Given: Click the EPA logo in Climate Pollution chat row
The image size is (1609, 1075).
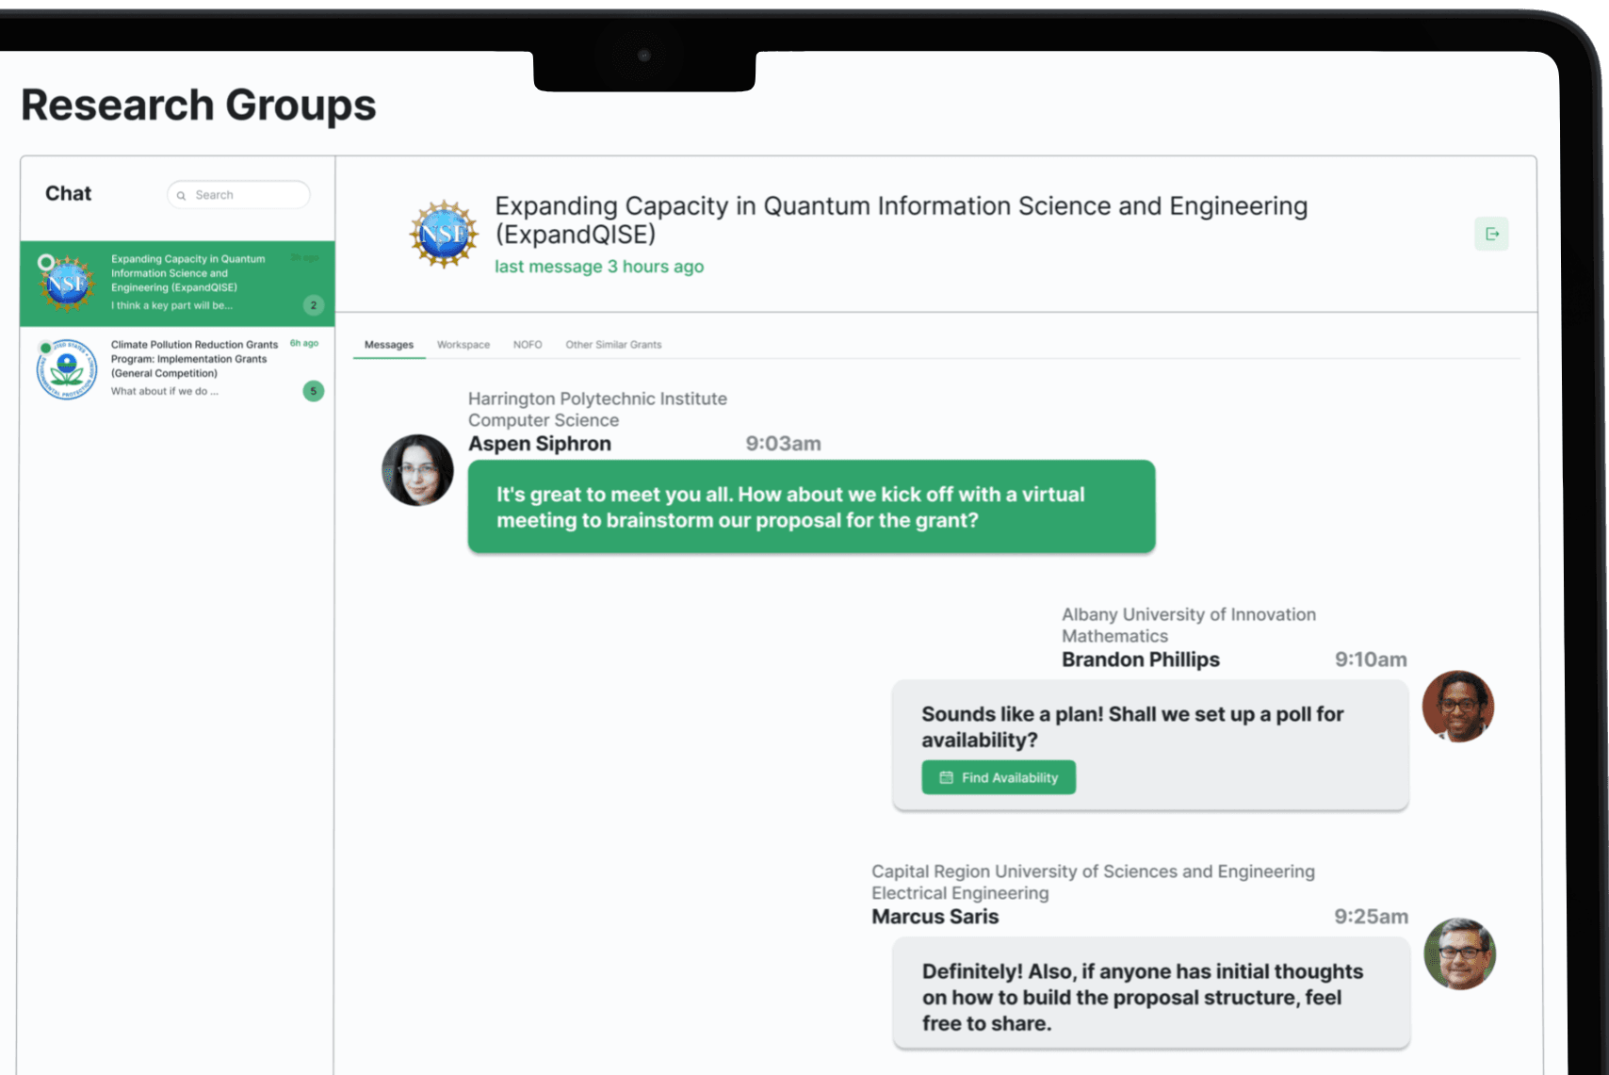Looking at the screenshot, I should pyautogui.click(x=67, y=368).
